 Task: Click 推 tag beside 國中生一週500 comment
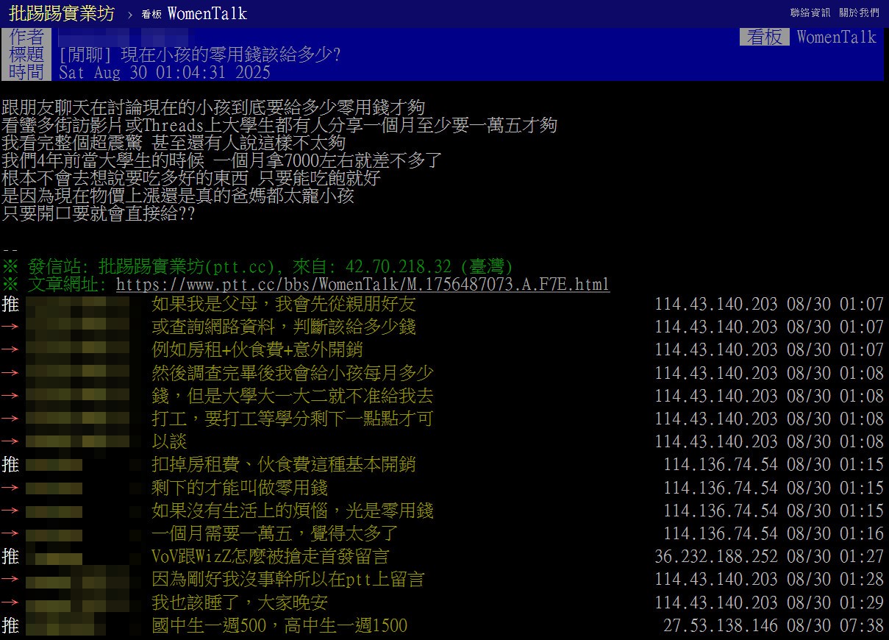(10, 626)
